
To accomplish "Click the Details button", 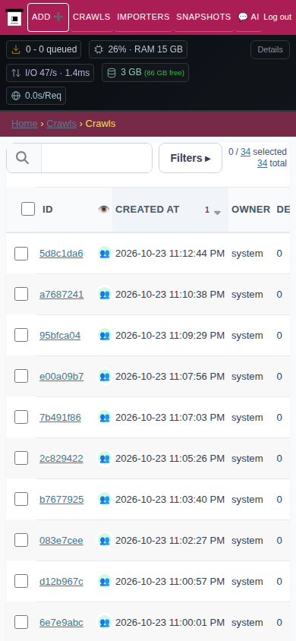I will [x=270, y=49].
